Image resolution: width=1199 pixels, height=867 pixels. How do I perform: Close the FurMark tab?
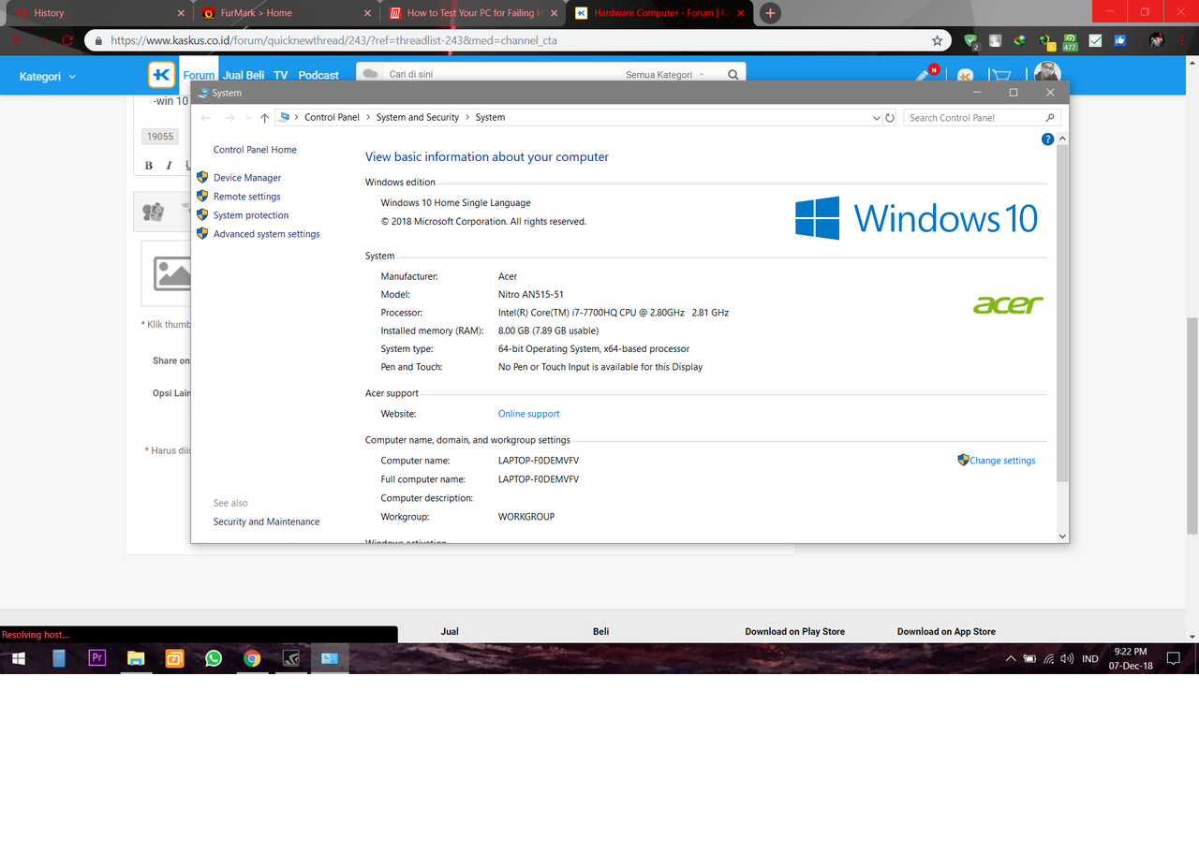[367, 13]
